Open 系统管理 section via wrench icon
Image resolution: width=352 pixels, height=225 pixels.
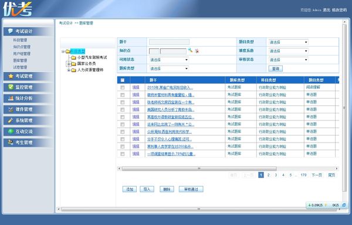click(11, 120)
